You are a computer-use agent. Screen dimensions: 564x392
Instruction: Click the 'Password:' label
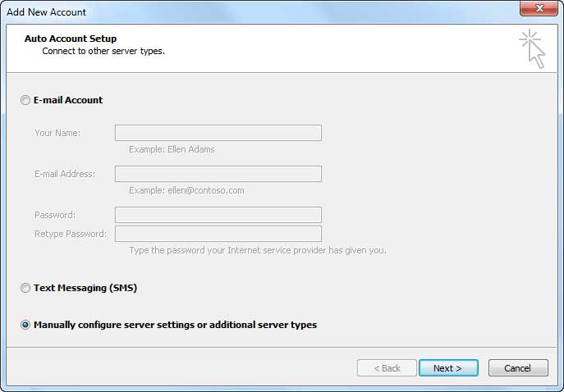55,215
